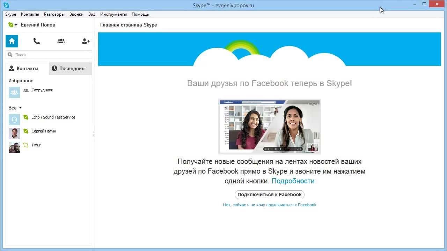The height and width of the screenshot is (251, 447).
Task: Click Echo / Sound Test Service avatar
Action: tap(14, 120)
